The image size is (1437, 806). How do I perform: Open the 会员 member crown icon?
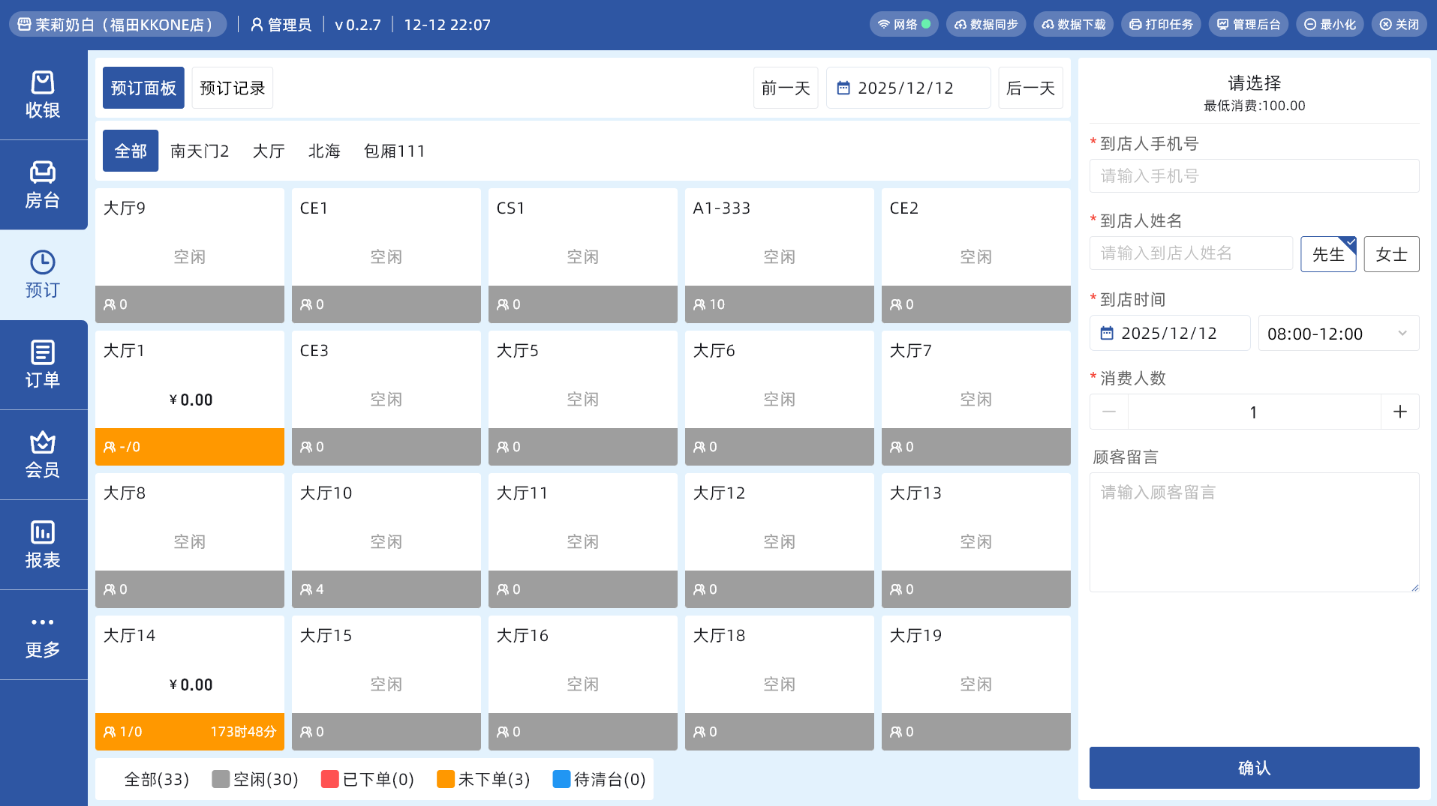pyautogui.click(x=43, y=442)
